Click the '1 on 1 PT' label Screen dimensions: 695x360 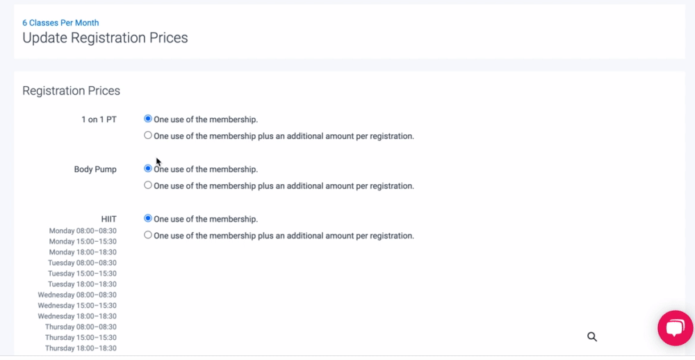tap(99, 120)
